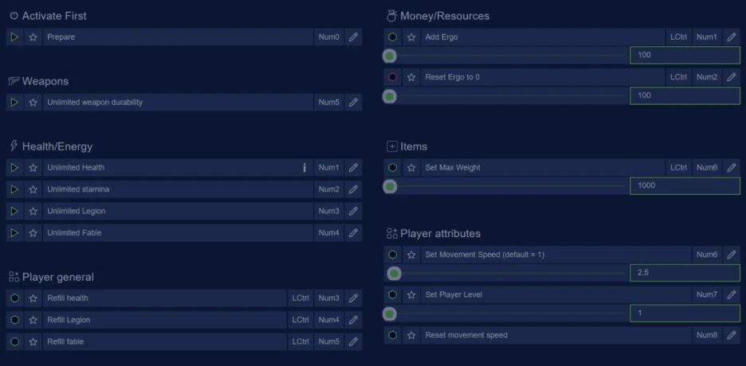Apply the Reset Ergo to 0 cheat
The height and width of the screenshot is (366, 746).
pyautogui.click(x=392, y=77)
